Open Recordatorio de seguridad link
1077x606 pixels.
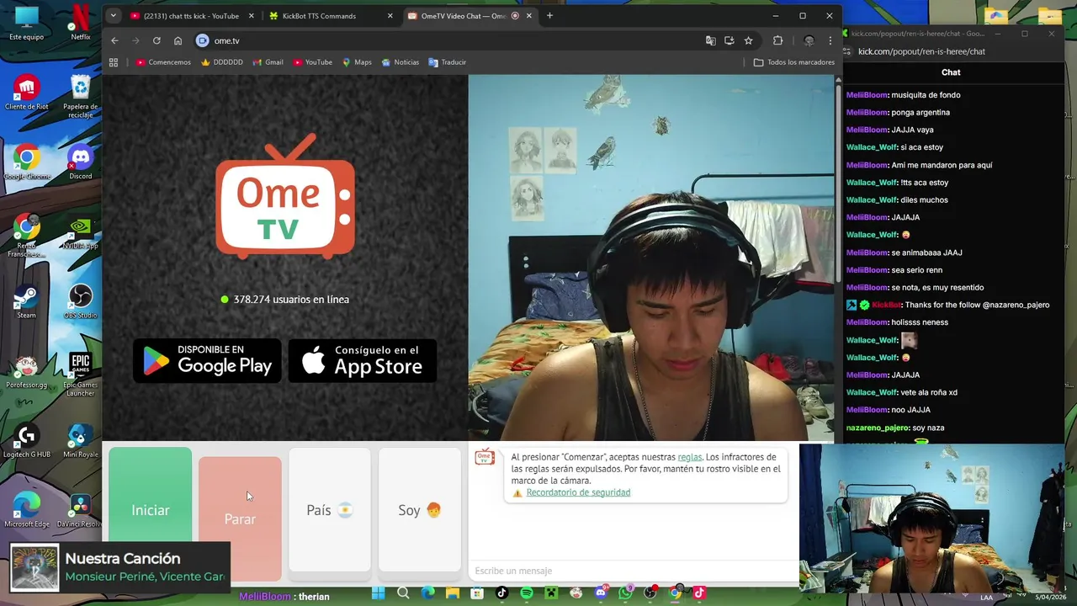pyautogui.click(x=578, y=492)
